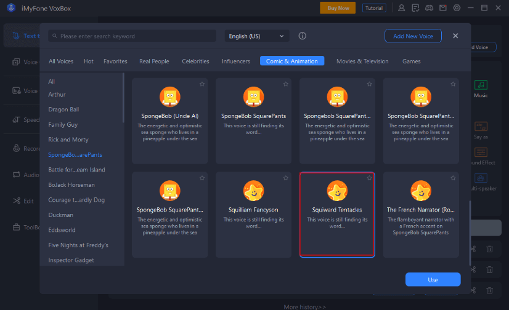Click the Sound Effect icon in right panel

pos(481,153)
